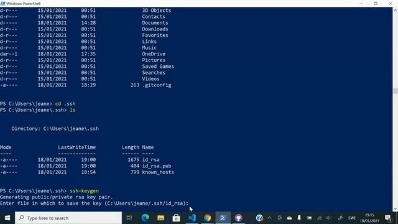Click the vertical scrollbar thumb
Screen dimensions: 398x224
[396, 91]
